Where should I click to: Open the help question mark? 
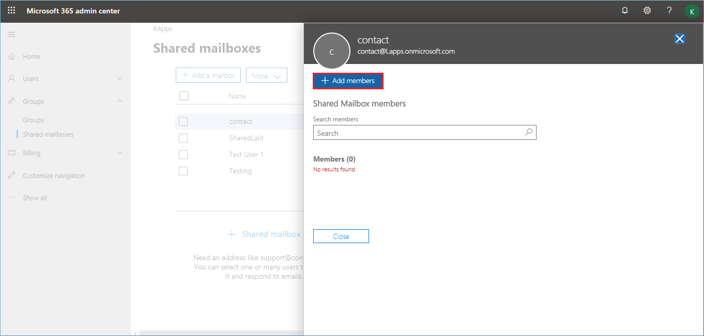(669, 10)
